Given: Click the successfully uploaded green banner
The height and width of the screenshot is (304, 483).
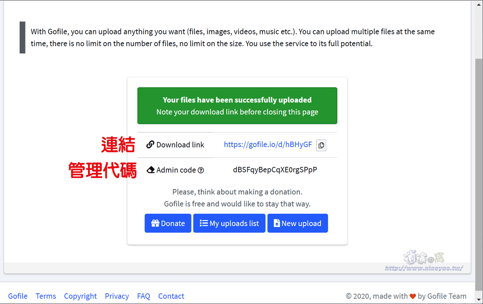Looking at the screenshot, I should tap(237, 106).
